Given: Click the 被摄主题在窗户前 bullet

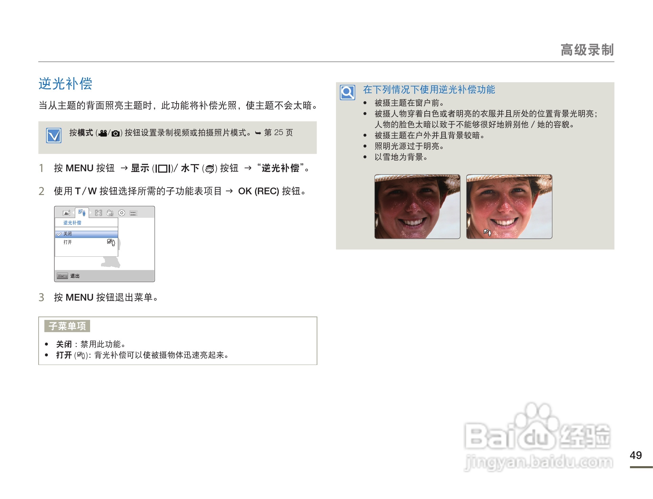Looking at the screenshot, I should [x=409, y=103].
